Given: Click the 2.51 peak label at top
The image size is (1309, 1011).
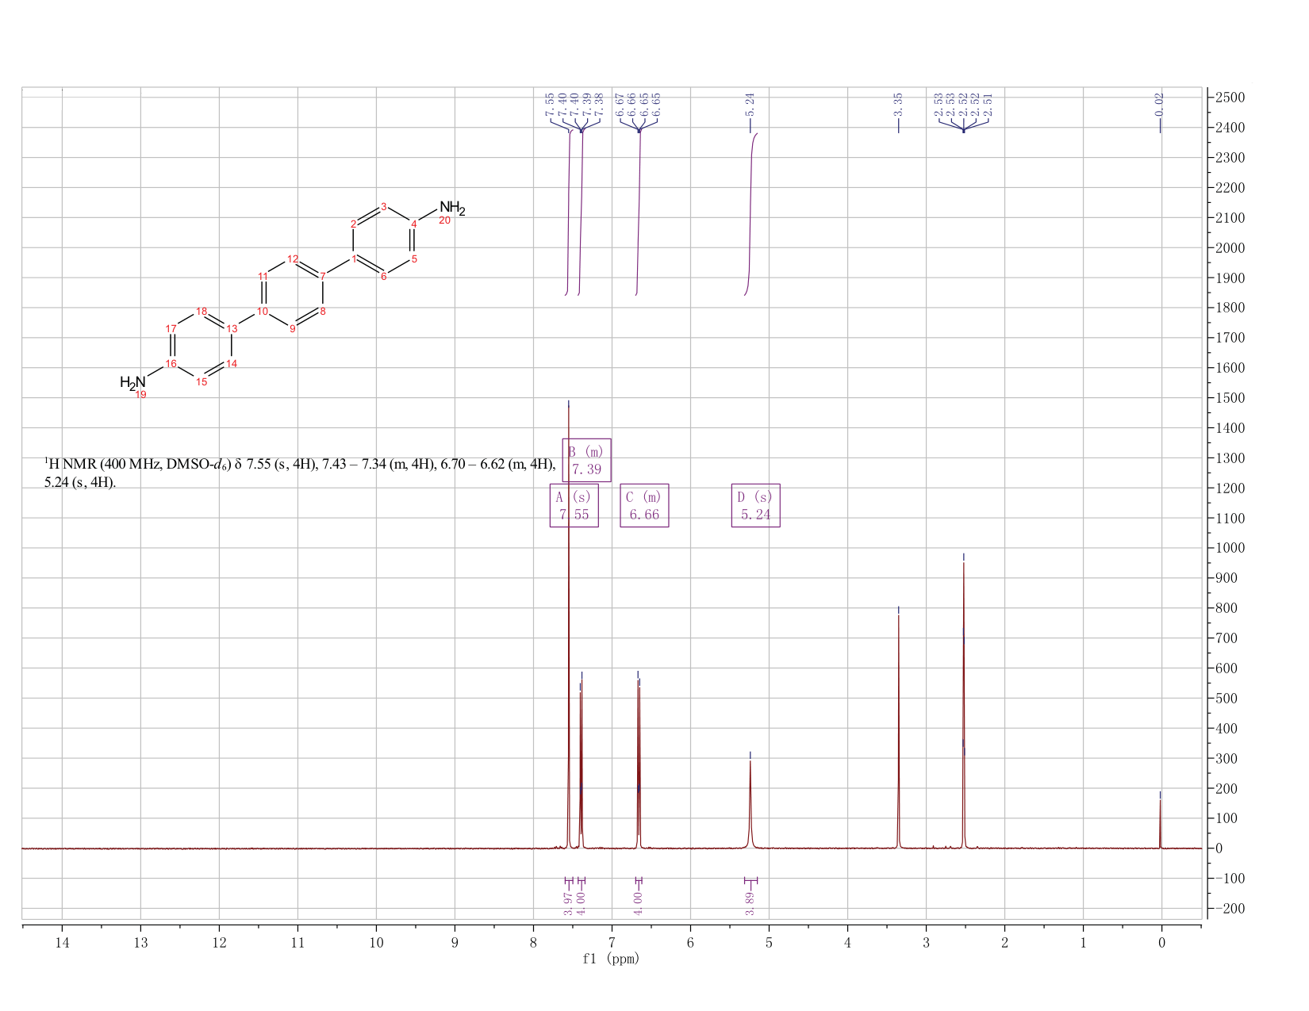Looking at the screenshot, I should (988, 103).
